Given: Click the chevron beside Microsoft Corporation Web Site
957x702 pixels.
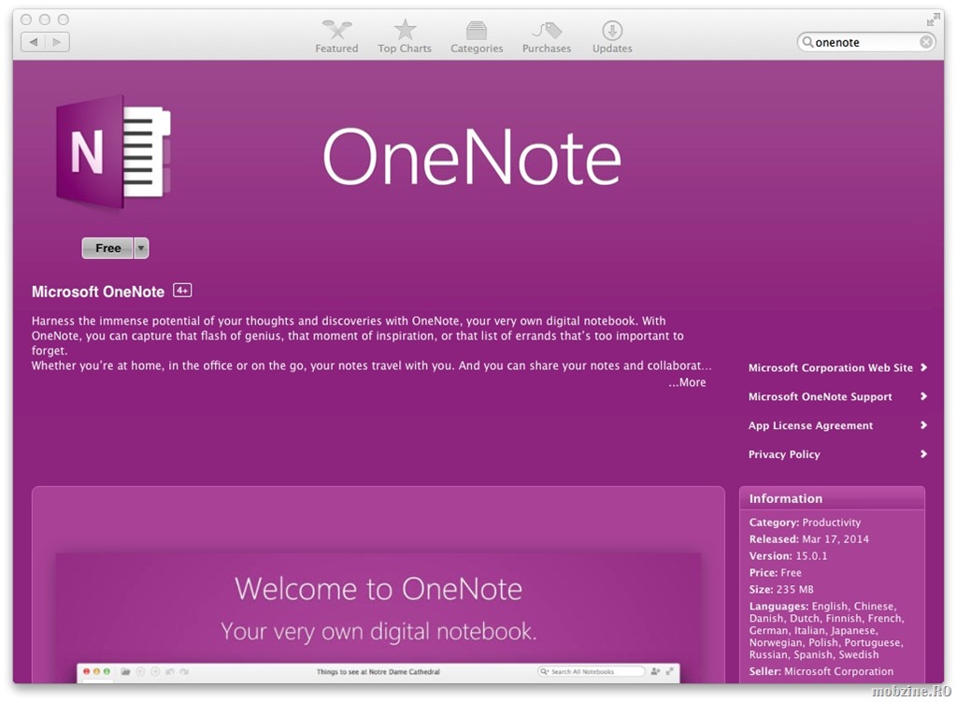Looking at the screenshot, I should coord(923,367).
